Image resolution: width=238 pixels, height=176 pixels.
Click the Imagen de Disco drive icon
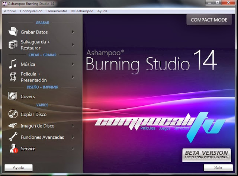[x=13, y=125]
